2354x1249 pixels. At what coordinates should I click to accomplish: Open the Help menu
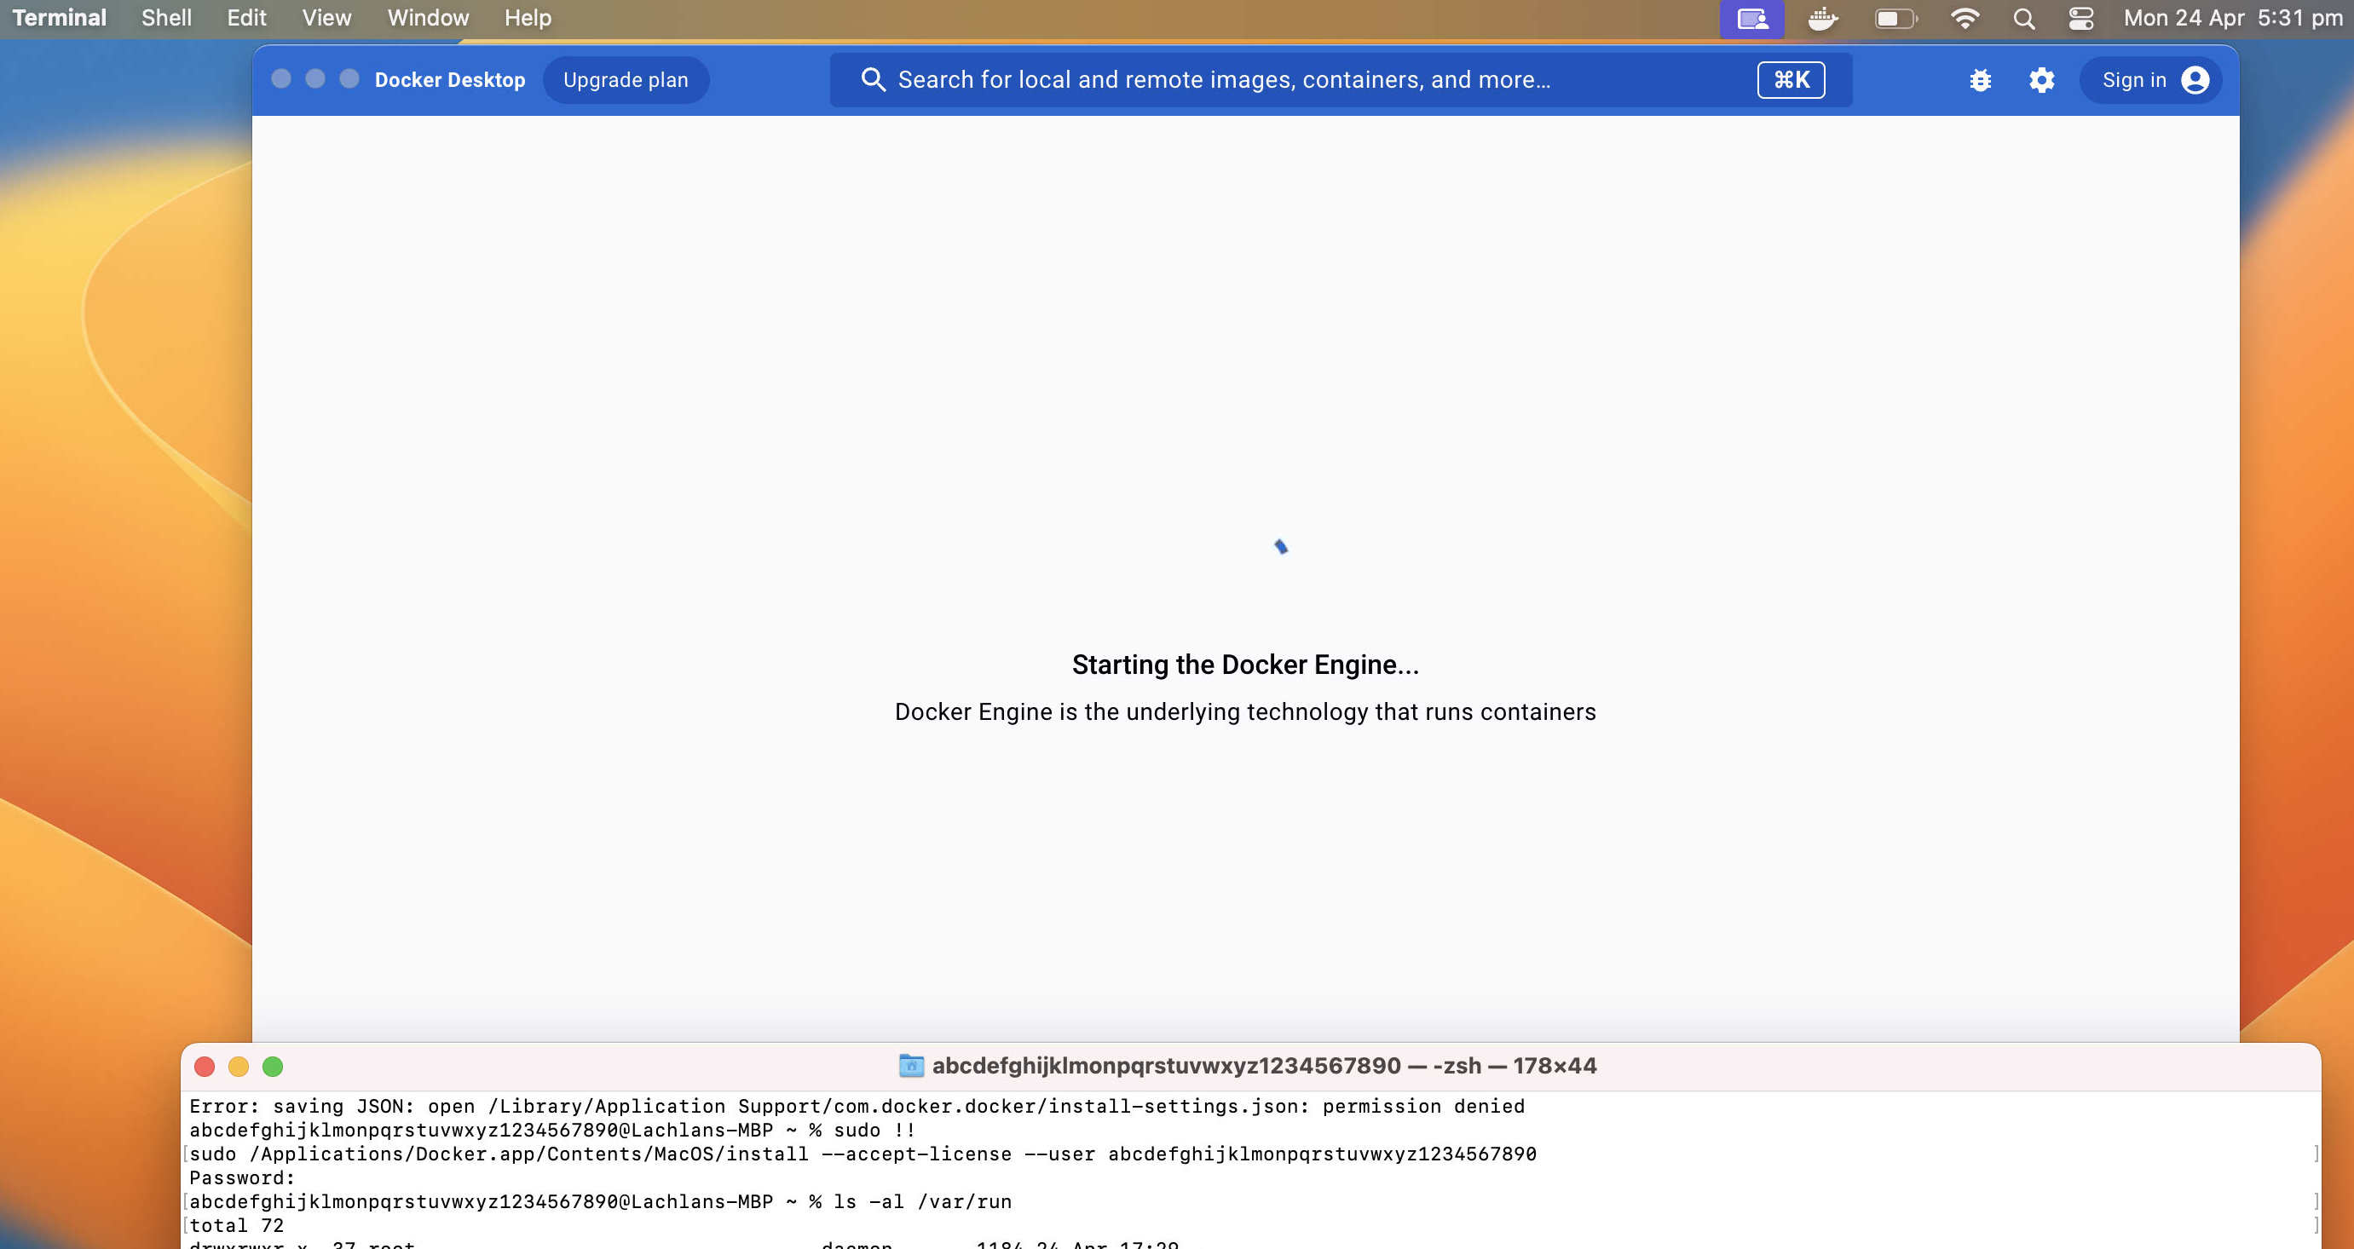click(x=528, y=18)
